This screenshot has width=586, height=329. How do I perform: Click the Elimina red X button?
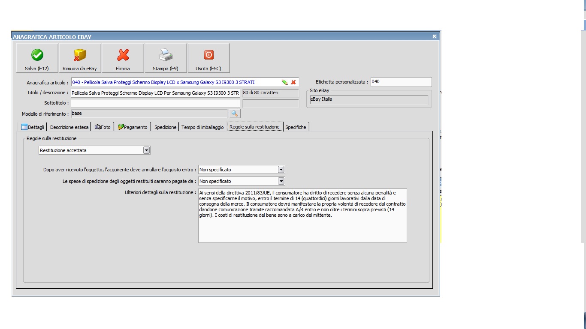[x=123, y=58]
